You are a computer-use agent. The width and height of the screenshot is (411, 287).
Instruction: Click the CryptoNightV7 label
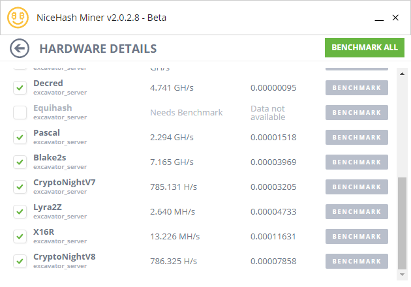click(x=65, y=183)
